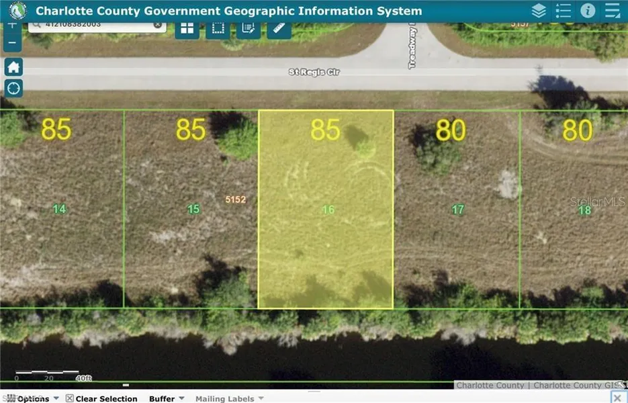
Task: Expand the Mailing Labels dropdown
Action: coord(228,398)
